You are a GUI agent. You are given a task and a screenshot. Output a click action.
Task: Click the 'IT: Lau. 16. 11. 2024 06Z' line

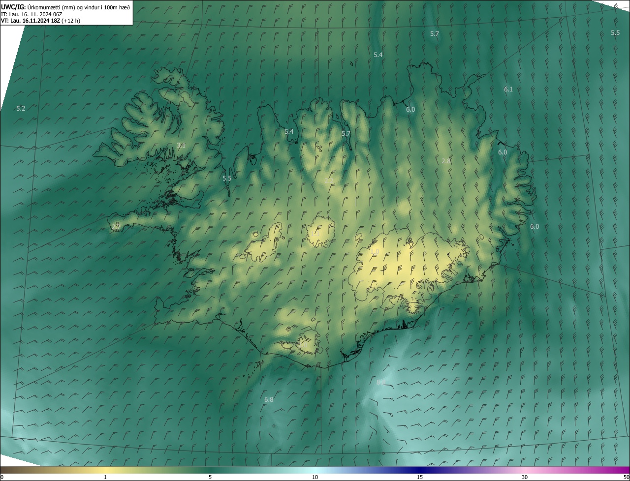[x=31, y=14]
